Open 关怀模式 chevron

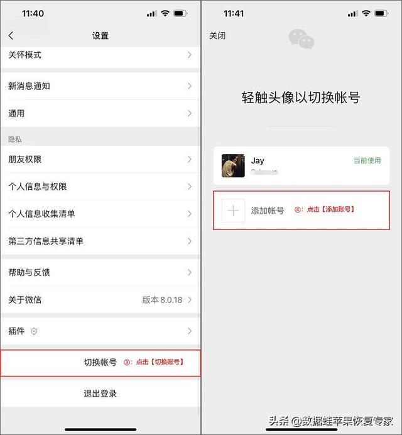coord(189,55)
